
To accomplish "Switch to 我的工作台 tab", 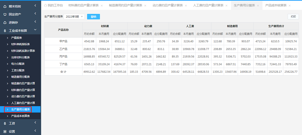I will coord(53,5).
